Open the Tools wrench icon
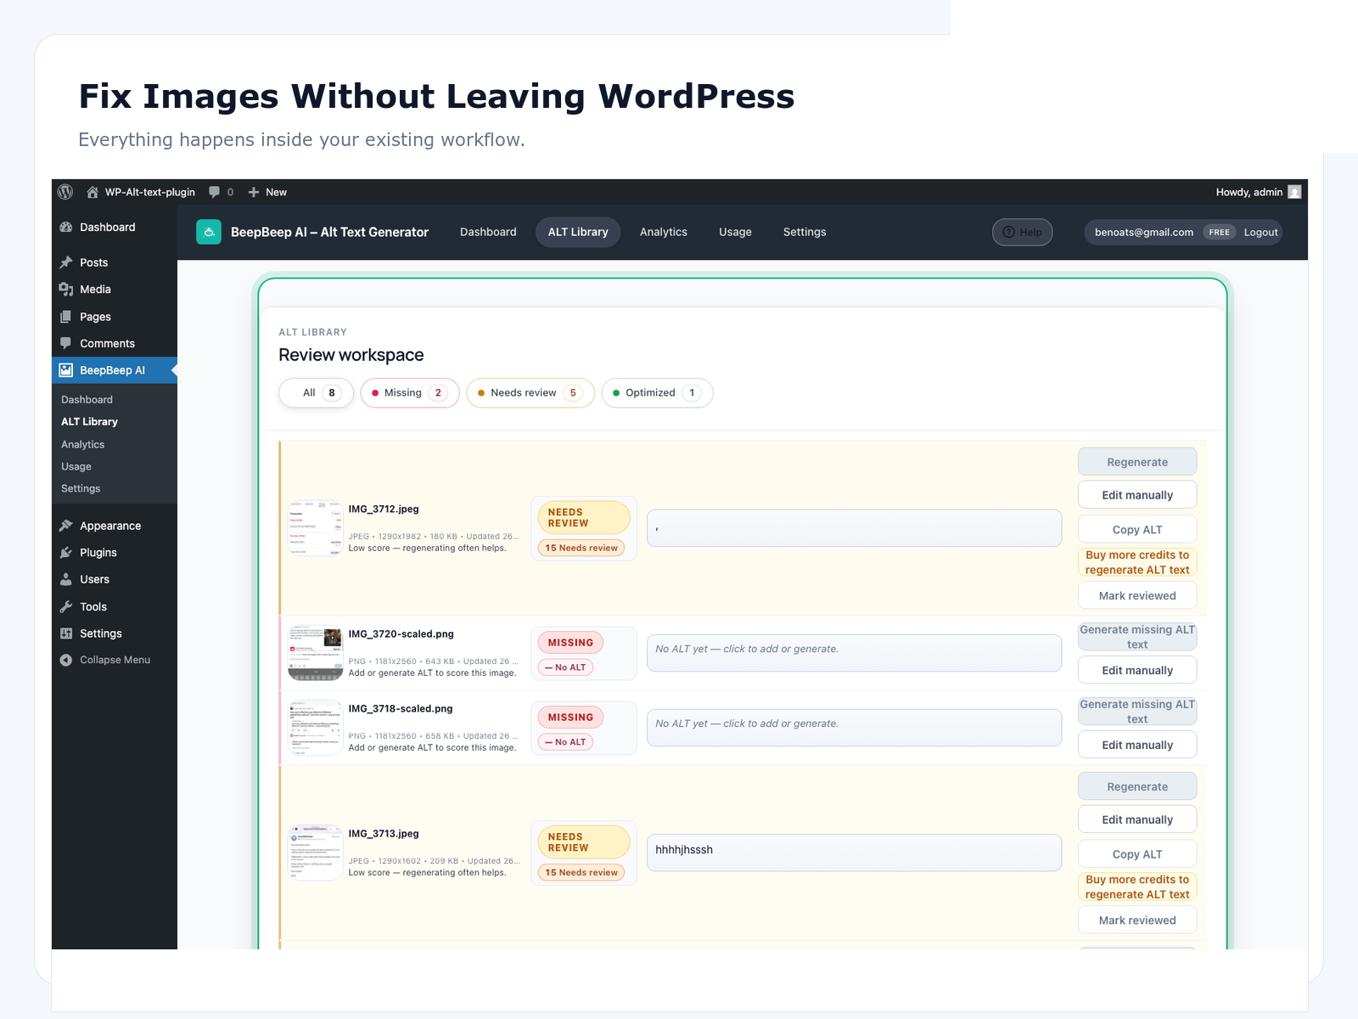1358x1019 pixels. click(x=66, y=606)
